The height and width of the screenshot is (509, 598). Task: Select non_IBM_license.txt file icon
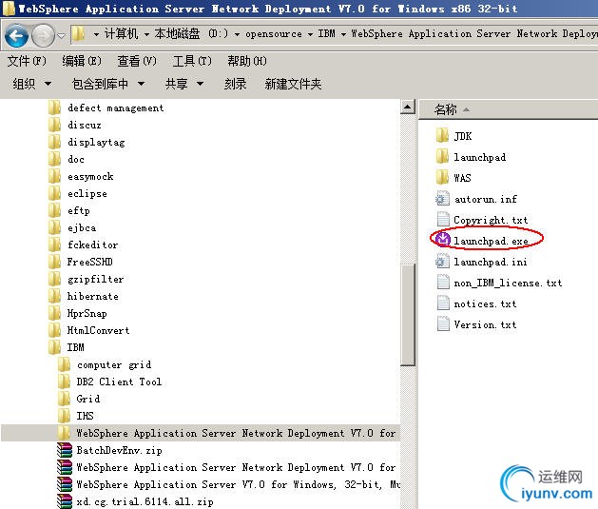pos(442,283)
